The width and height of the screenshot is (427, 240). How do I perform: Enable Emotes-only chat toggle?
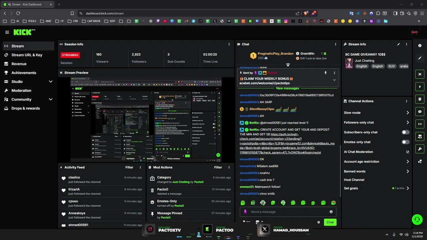[x=405, y=142]
